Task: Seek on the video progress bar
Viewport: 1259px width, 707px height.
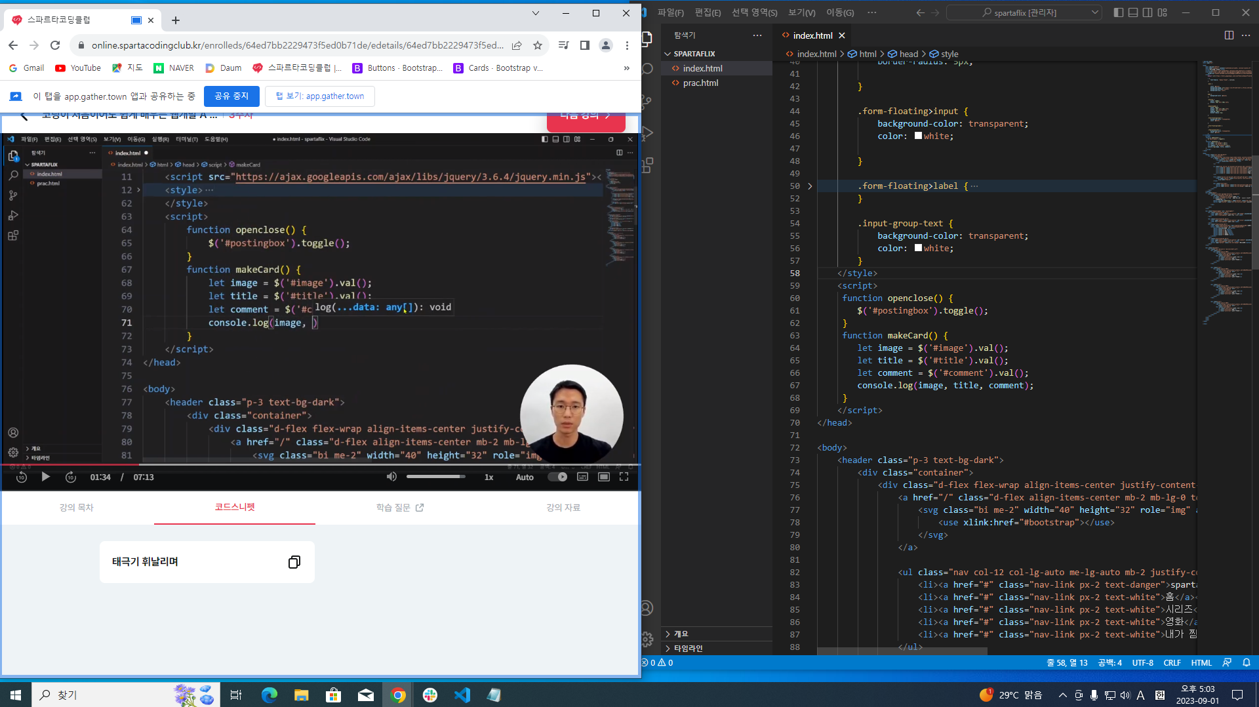Action: click(x=320, y=464)
